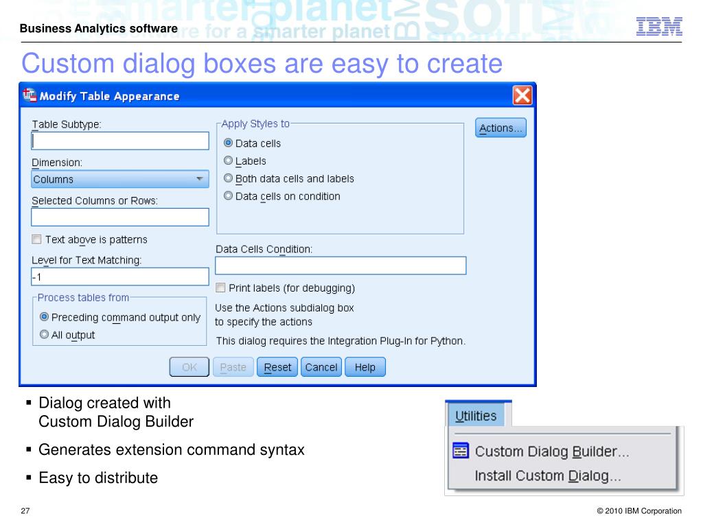Image resolution: width=703 pixels, height=527 pixels.
Task: Choose the All output radio button
Action: pos(44,334)
